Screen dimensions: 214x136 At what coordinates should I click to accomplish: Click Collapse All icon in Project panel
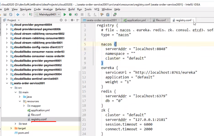pos(66,20)
